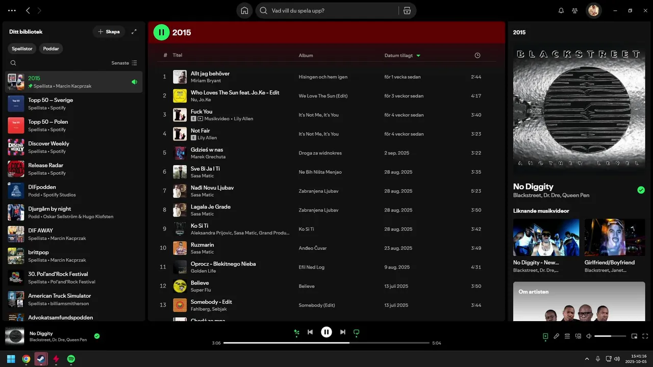Open the Lily Allen link under Not Fair

(207, 138)
